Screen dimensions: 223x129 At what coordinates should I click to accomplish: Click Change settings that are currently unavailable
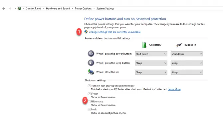(114, 32)
